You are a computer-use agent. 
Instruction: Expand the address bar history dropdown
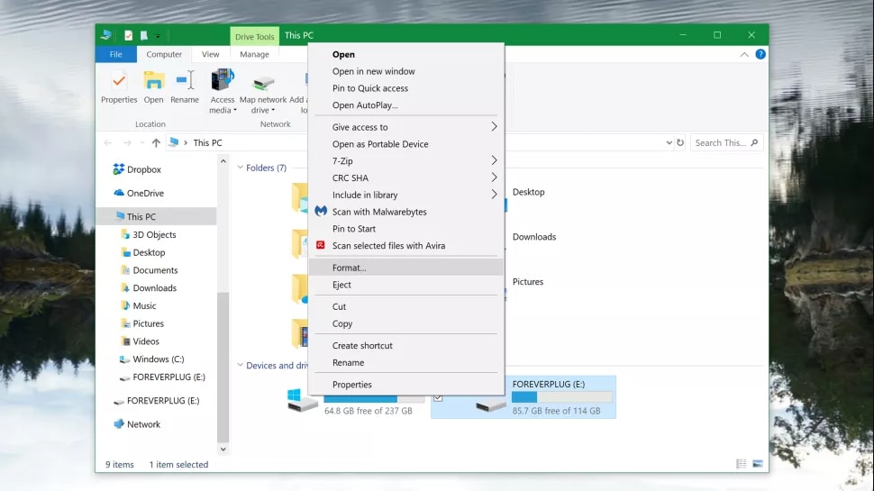point(669,142)
